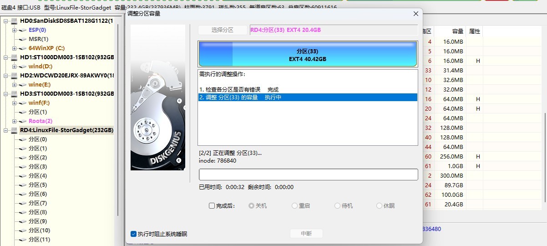The width and height of the screenshot is (547, 246).
Task: Click the 分区(33) EXT4 40.42GB bar
Action: [308, 55]
